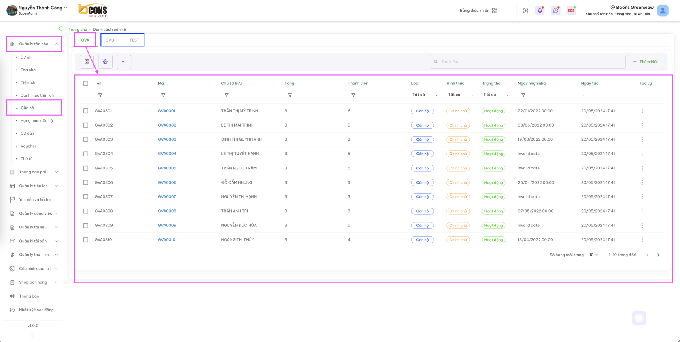
Task: Click the filter icon under Tầng column
Action: (290, 95)
